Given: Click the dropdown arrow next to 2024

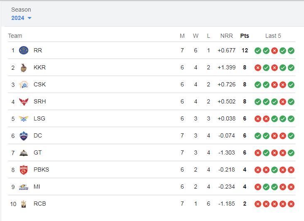Looking at the screenshot, I should click(29, 18).
